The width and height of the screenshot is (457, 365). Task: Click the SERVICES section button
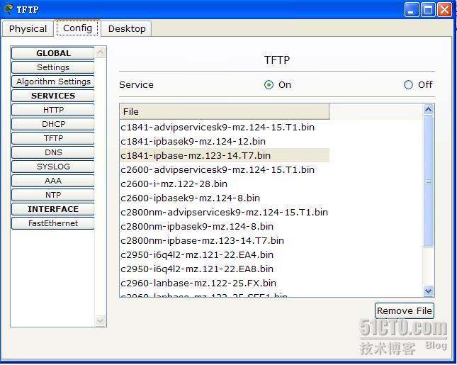click(53, 96)
